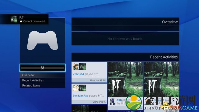The image size is (199, 112).
Task: Select the highlighted download progress bar
Action: pyautogui.click(x=43, y=68)
